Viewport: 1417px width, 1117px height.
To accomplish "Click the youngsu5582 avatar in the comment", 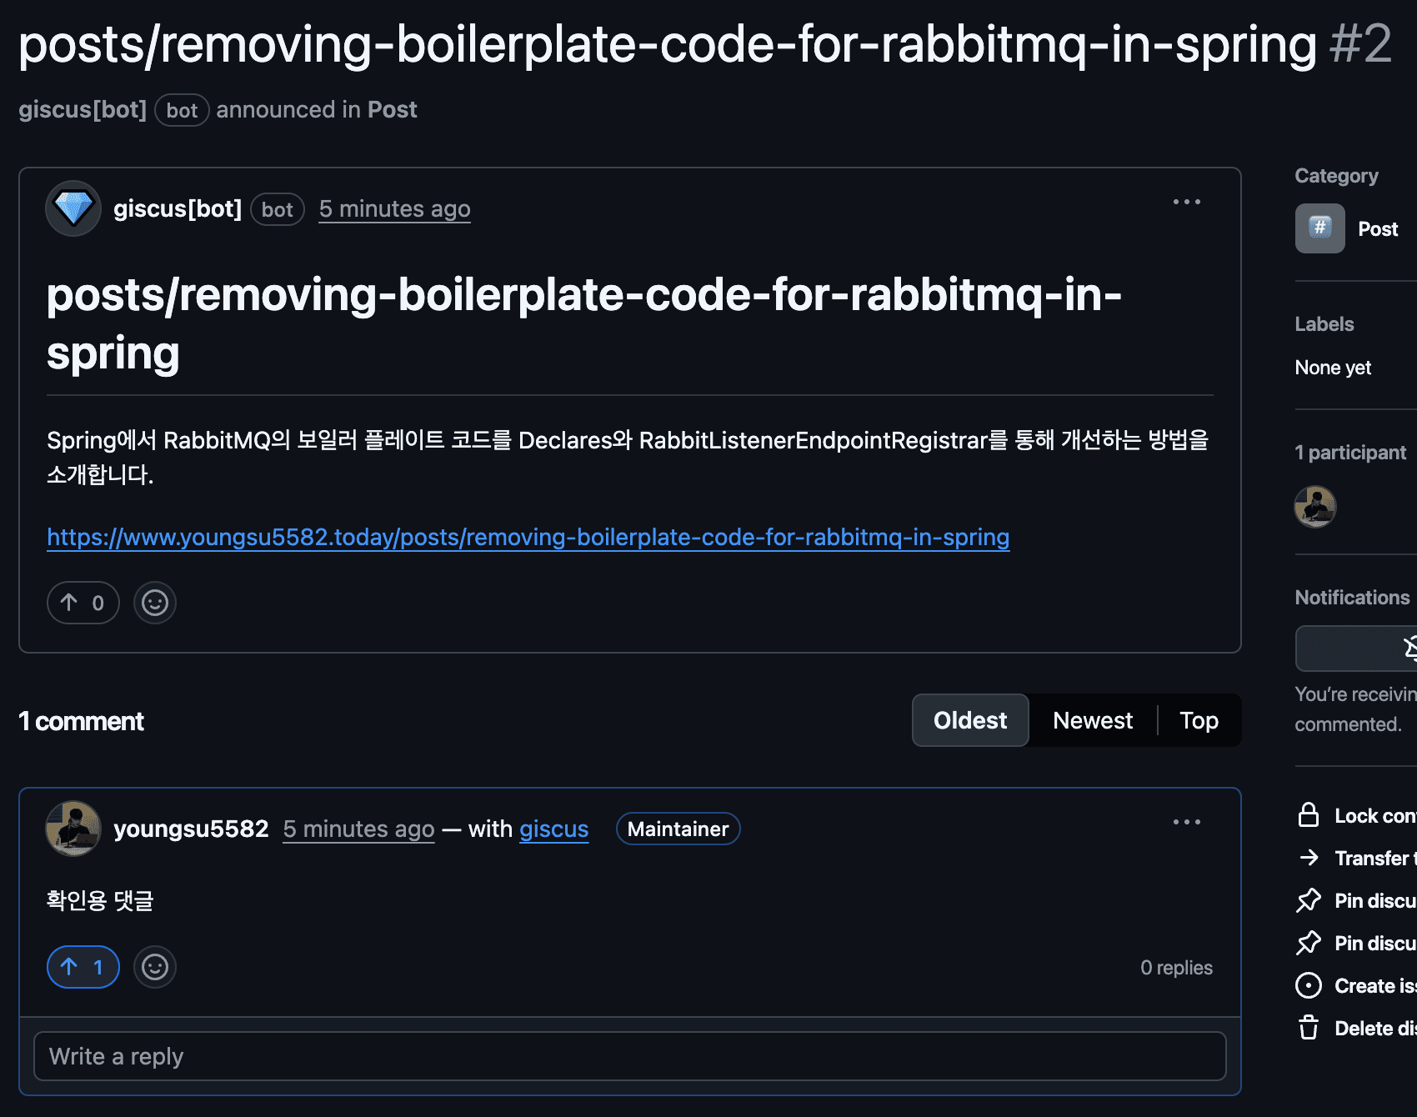I will [73, 829].
